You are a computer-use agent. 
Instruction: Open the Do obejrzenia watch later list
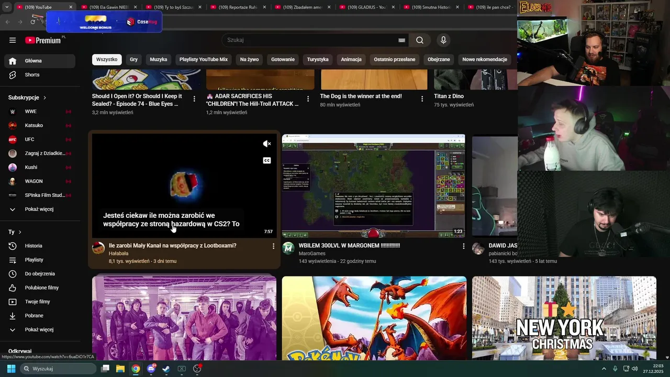click(40, 274)
